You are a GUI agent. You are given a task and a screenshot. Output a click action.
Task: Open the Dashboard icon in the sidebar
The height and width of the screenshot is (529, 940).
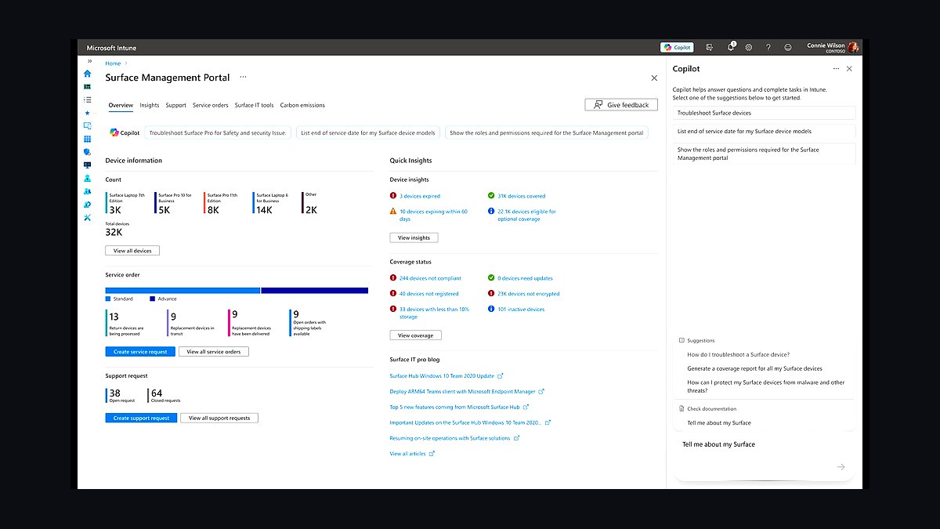pyautogui.click(x=87, y=86)
